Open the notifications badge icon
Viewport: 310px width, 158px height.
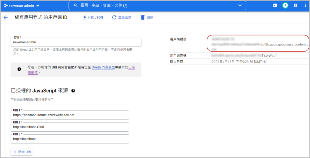[285, 5]
